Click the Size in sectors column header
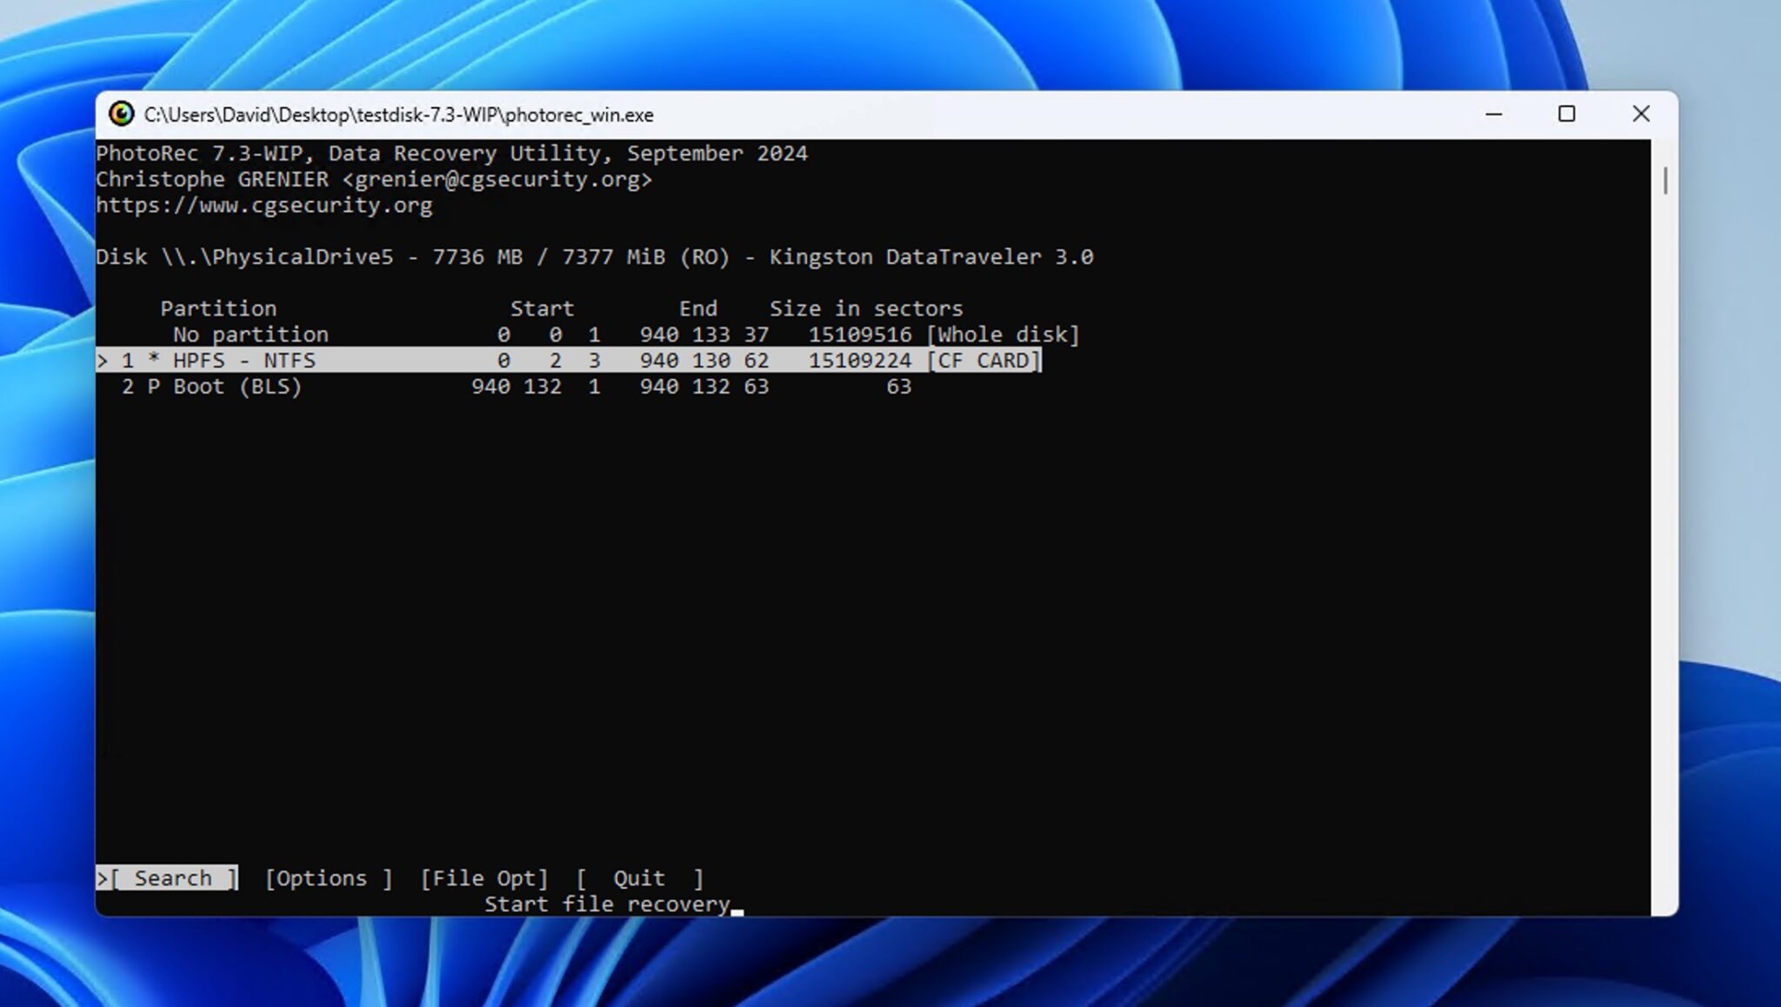The height and width of the screenshot is (1007, 1781). pos(866,308)
